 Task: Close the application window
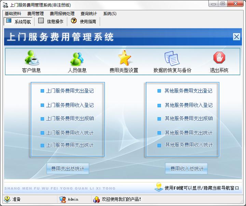pos(235,4)
